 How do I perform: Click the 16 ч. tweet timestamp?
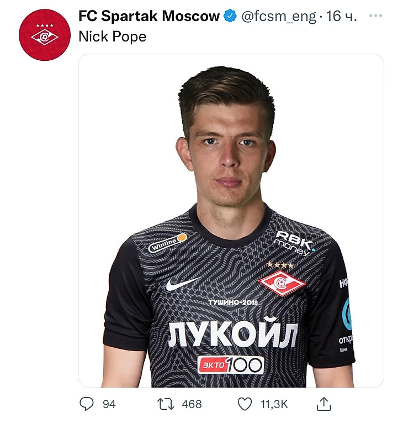click(x=341, y=17)
